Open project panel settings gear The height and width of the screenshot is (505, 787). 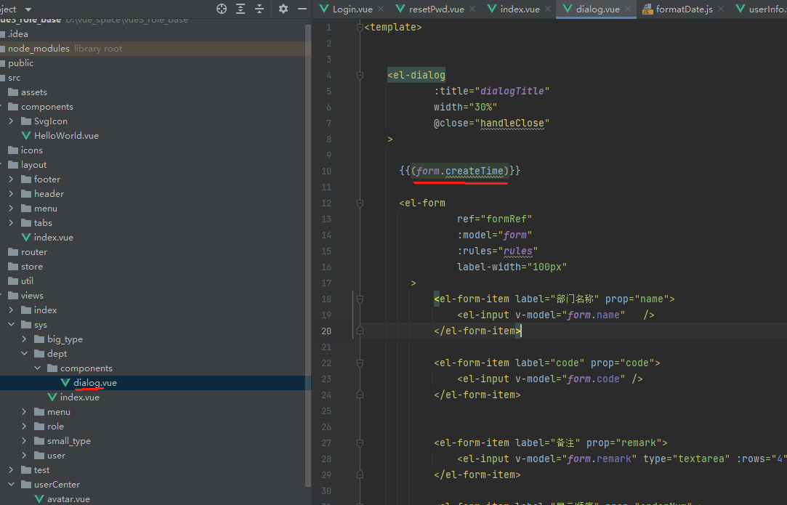283,9
